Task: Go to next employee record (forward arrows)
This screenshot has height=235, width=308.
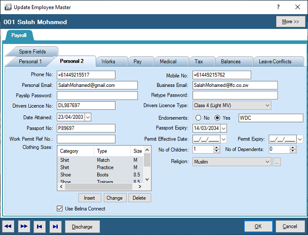Action: 24,226
